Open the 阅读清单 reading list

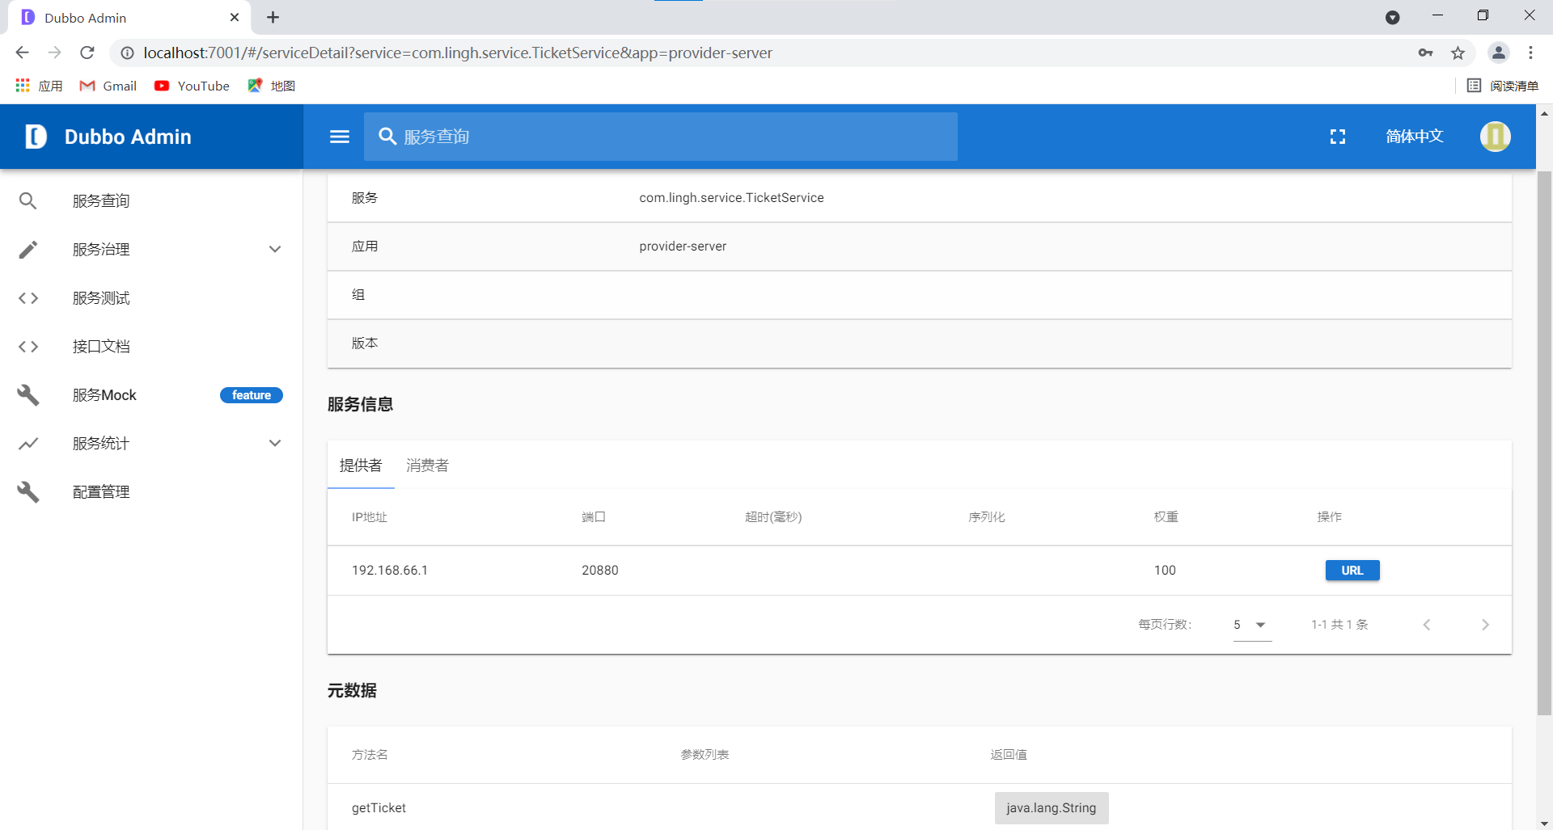[1503, 86]
